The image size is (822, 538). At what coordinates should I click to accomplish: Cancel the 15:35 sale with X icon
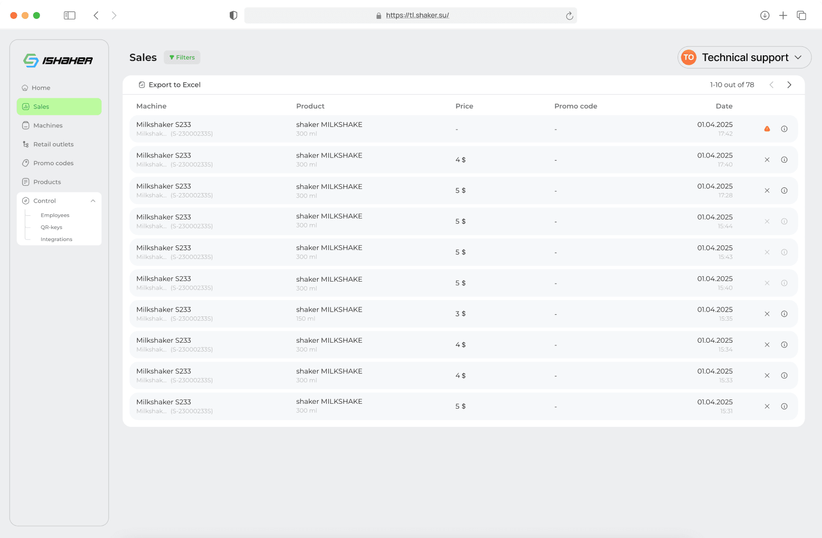point(767,314)
